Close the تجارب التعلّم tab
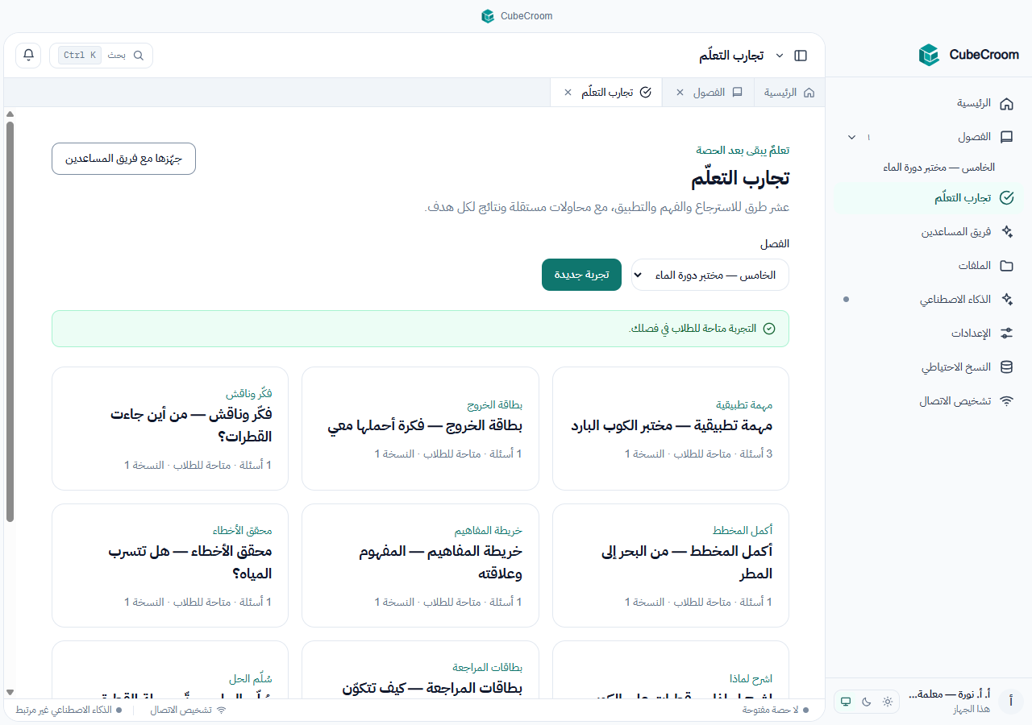 click(568, 93)
